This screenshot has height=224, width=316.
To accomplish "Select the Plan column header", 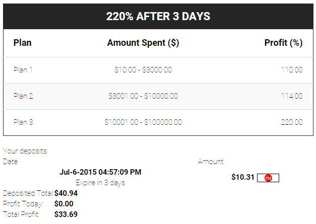I will pyautogui.click(x=22, y=43).
